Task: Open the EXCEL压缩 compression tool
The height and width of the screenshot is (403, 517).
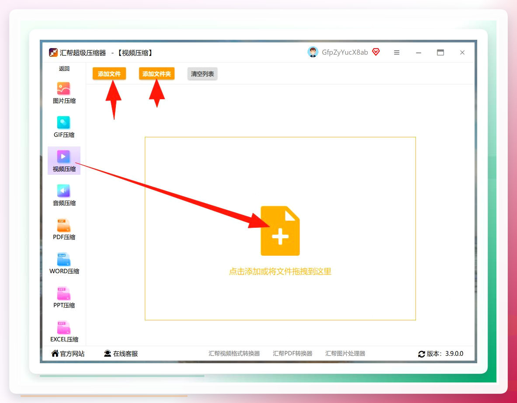Action: coord(64,331)
